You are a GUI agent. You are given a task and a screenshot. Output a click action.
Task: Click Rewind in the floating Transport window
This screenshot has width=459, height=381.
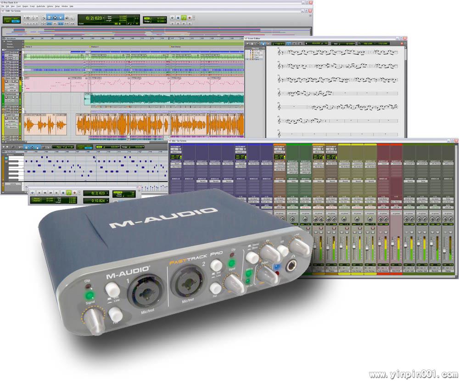pyautogui.click(x=45, y=193)
